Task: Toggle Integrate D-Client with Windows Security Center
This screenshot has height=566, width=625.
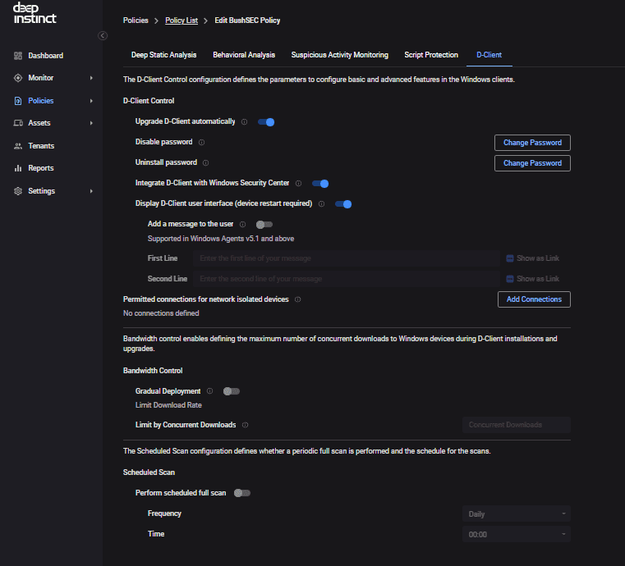Action: click(320, 184)
